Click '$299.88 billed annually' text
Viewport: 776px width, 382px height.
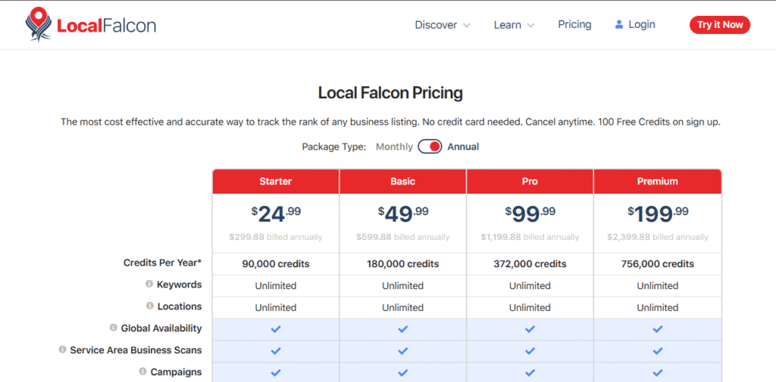click(x=276, y=238)
